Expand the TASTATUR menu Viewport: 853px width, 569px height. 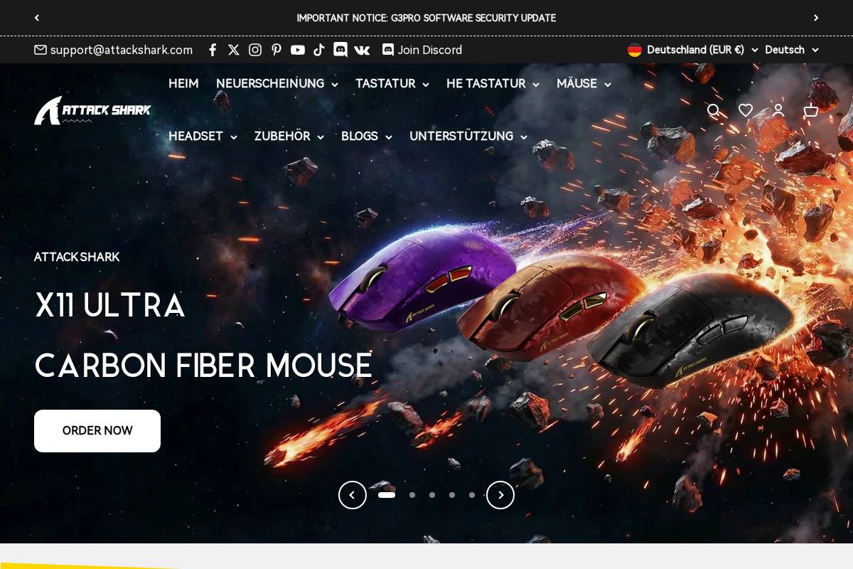[x=392, y=84]
